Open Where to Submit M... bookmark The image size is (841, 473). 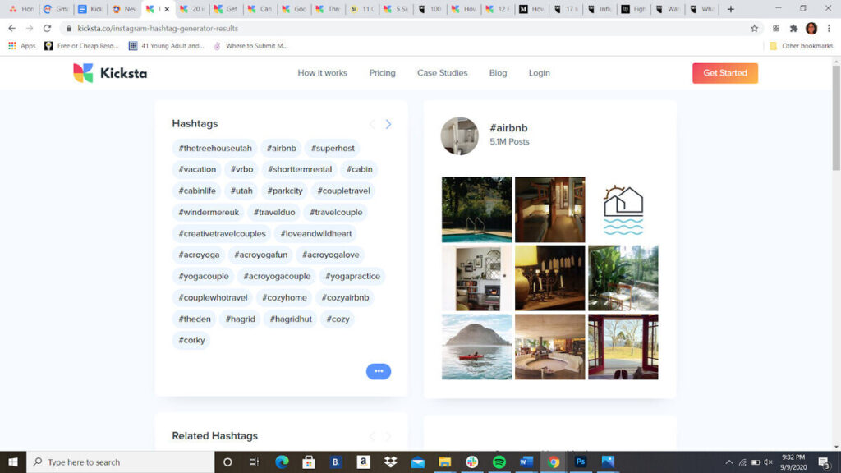pos(250,46)
